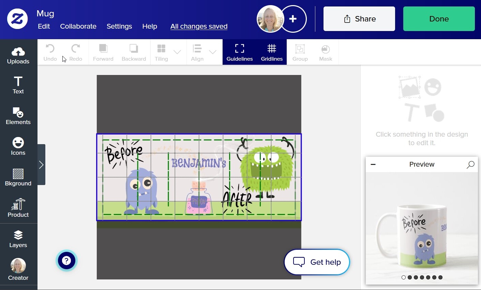Toggle Guidelines off

click(x=240, y=52)
